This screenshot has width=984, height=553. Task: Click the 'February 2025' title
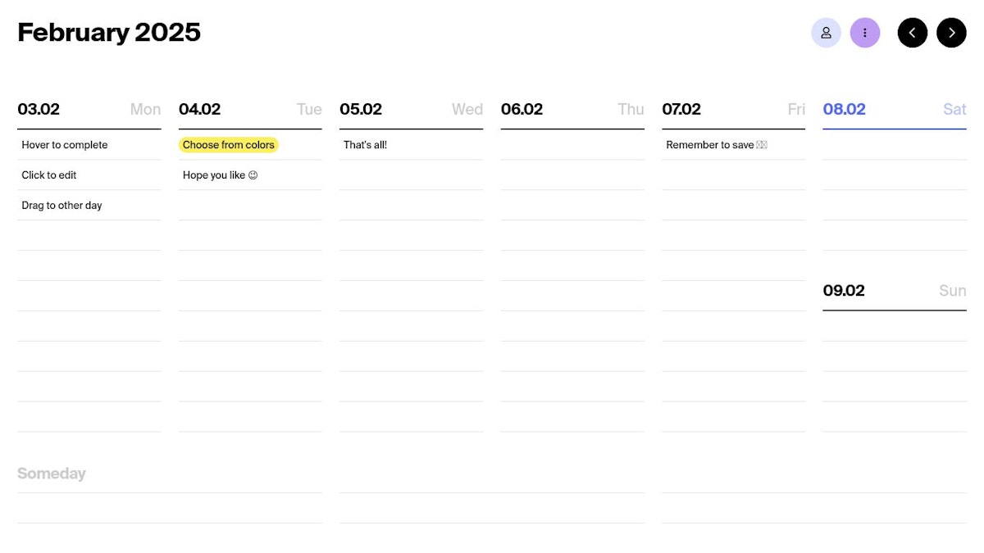click(109, 33)
